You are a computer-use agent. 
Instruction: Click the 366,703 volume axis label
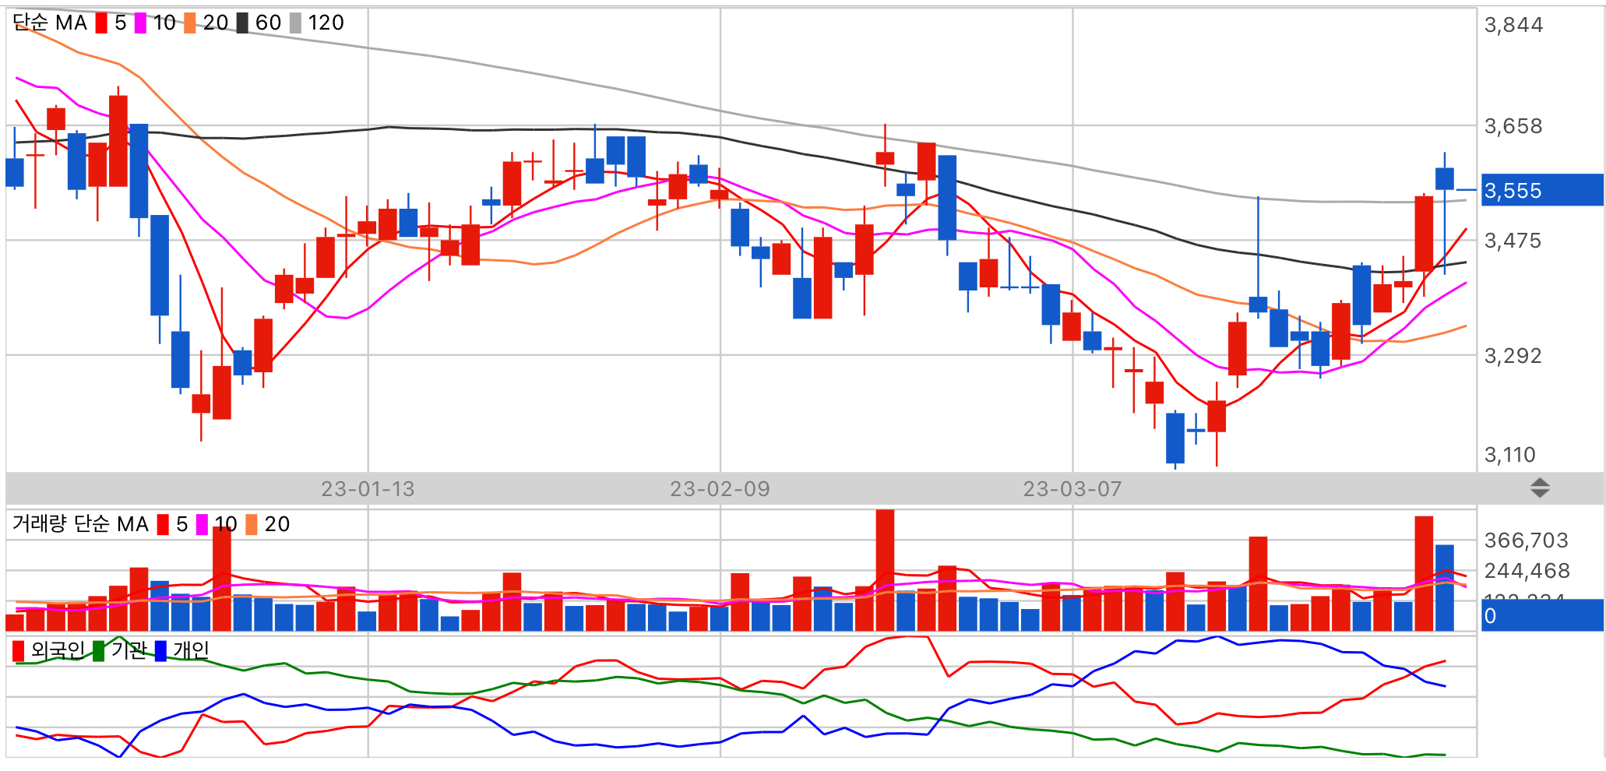[1526, 540]
